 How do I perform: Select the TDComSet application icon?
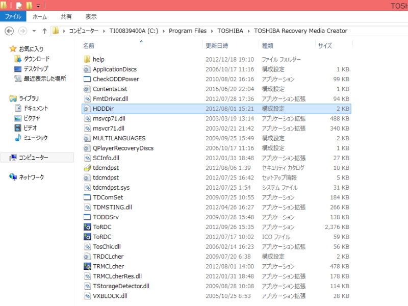(x=87, y=197)
